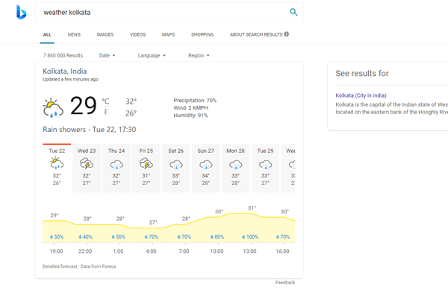Select the Tue 22 forecast card
The height and width of the screenshot is (288, 448).
(57, 168)
